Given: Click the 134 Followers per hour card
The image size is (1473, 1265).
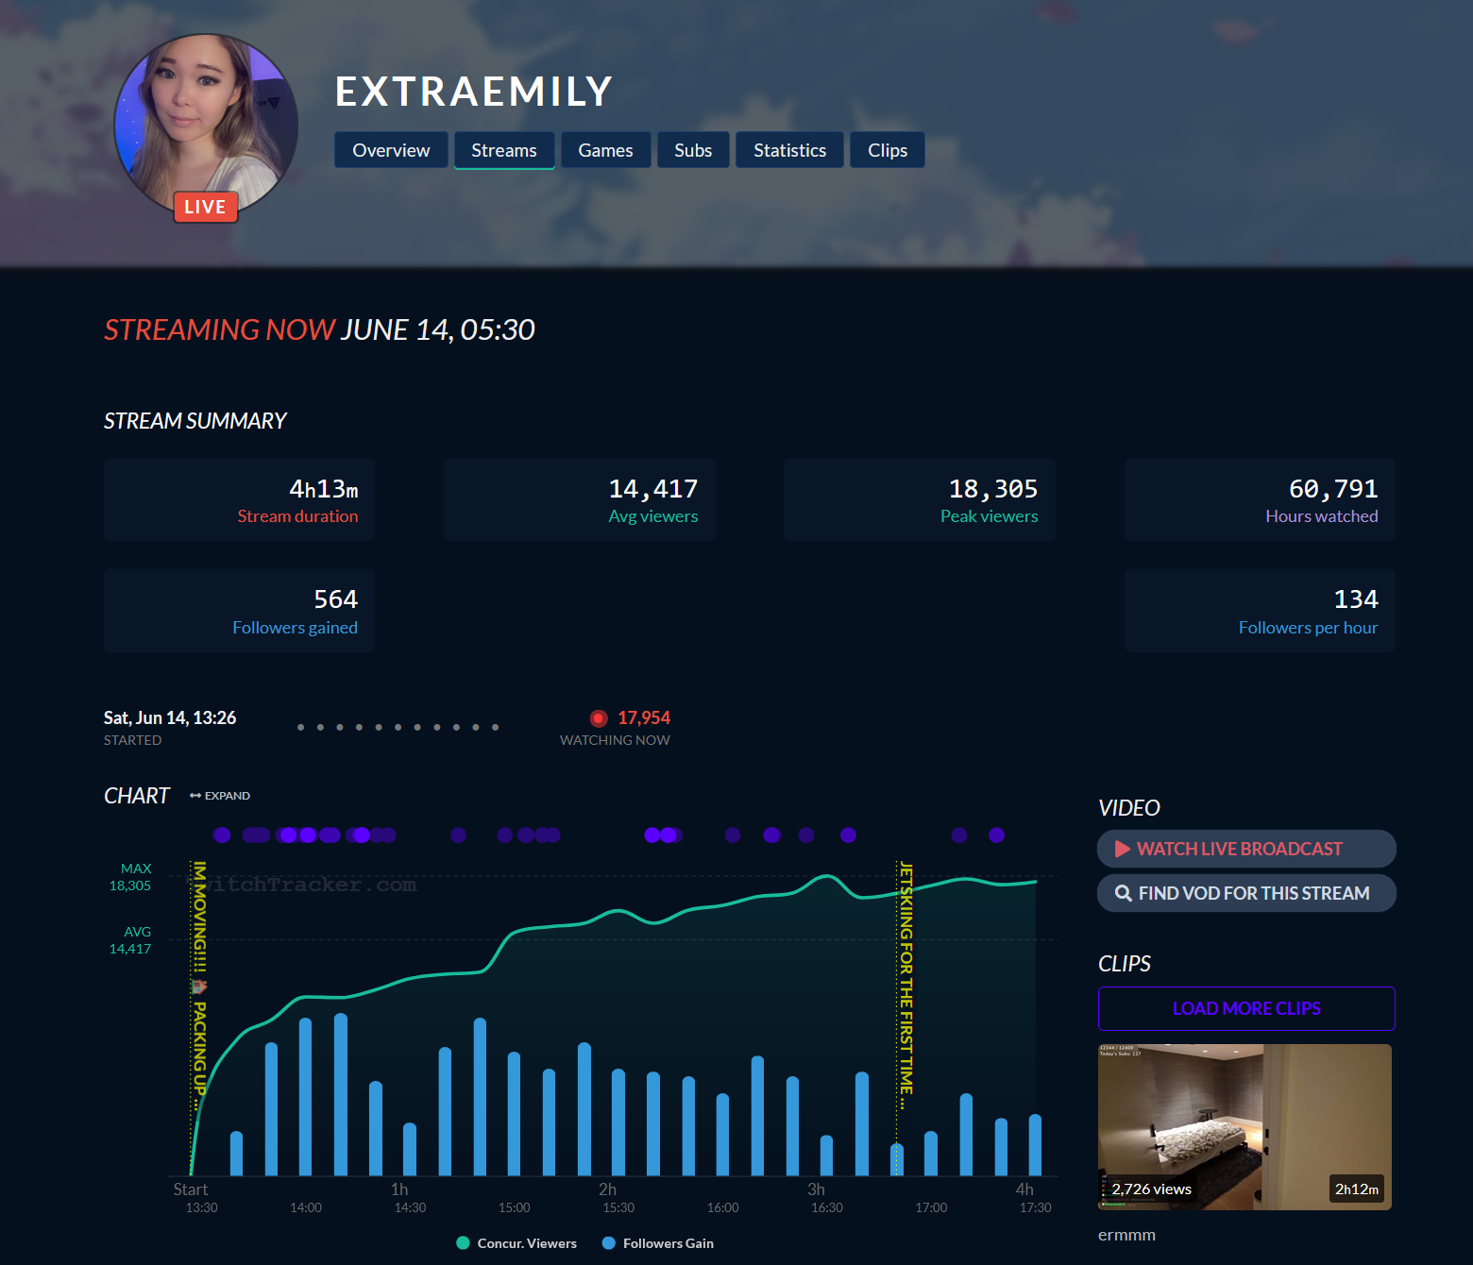Looking at the screenshot, I should pos(1260,610).
